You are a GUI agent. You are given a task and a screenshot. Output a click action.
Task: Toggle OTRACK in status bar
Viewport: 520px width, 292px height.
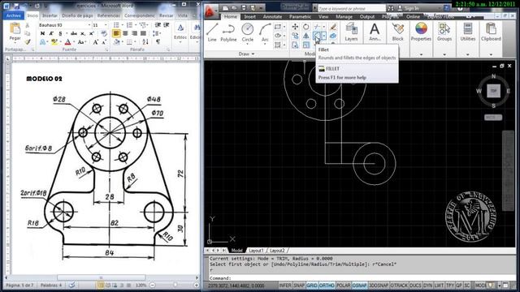pyautogui.click(x=399, y=286)
